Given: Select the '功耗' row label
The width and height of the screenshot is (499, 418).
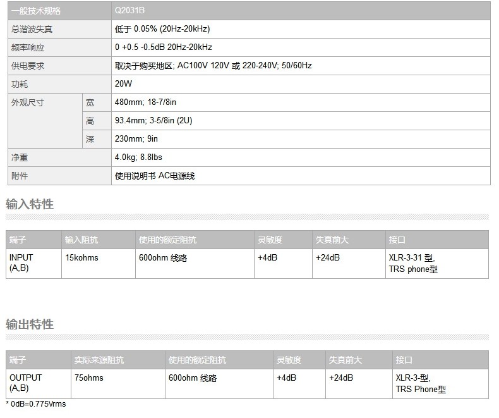Looking at the screenshot, I should coord(59,84).
